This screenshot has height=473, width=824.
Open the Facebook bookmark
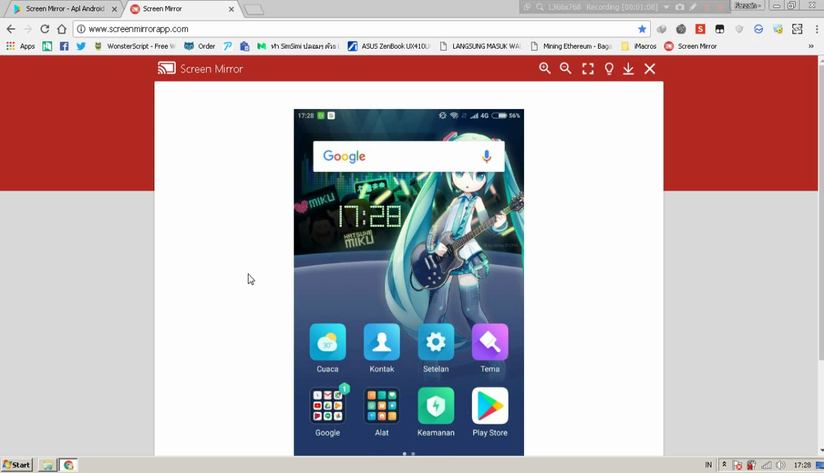[x=64, y=46]
